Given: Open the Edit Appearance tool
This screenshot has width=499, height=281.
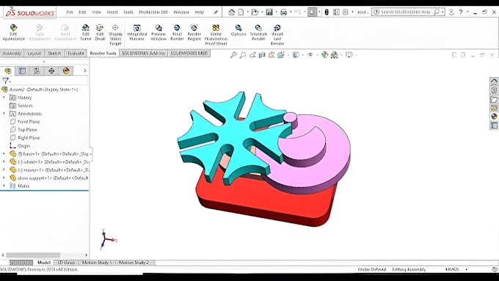Looking at the screenshot, I should coord(13,32).
